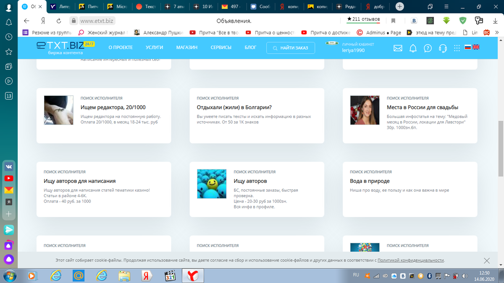Launch Media Player Classic from taskbar
This screenshot has height=283, width=504.
170,275
